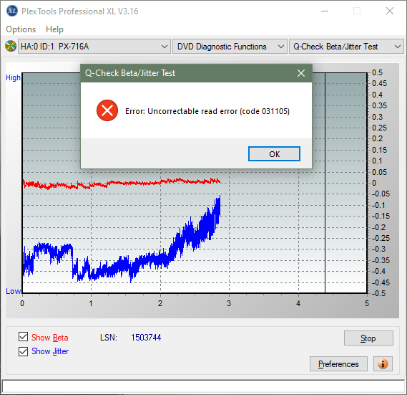Click OK in the error dialog

point(274,154)
